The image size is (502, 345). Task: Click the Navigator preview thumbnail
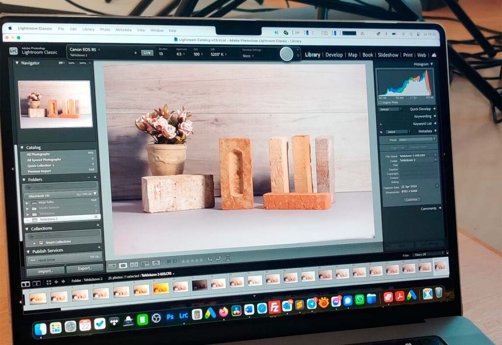tap(55, 104)
